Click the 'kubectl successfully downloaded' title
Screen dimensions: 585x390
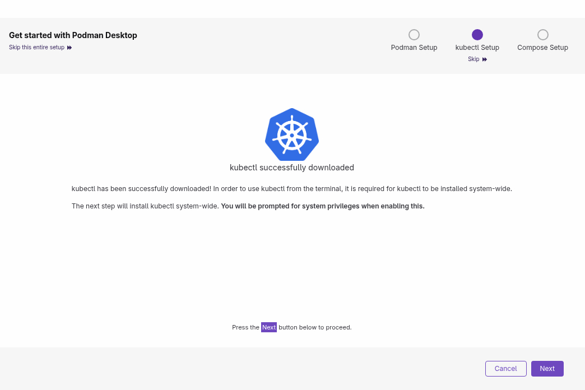click(x=291, y=168)
